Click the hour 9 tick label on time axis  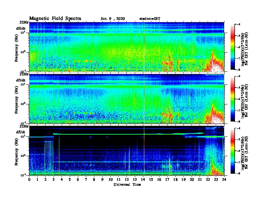point(102,180)
